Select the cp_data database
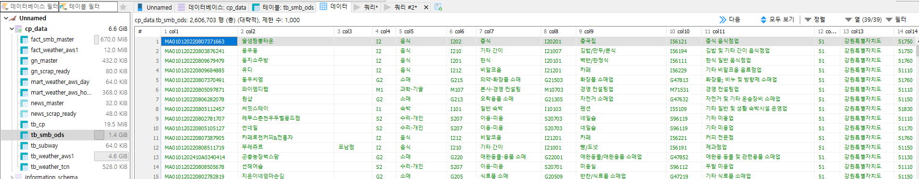919x179 pixels. pyautogui.click(x=36, y=29)
